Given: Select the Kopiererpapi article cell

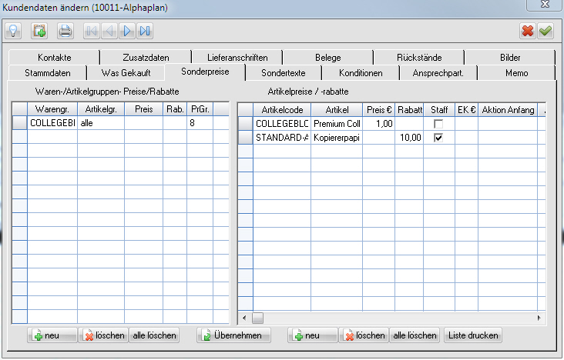Looking at the screenshot, I should click(337, 138).
